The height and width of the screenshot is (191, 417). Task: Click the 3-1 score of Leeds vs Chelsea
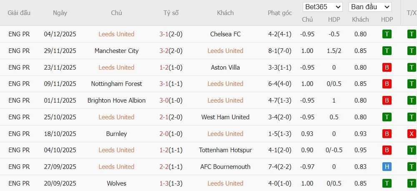[x=163, y=34]
